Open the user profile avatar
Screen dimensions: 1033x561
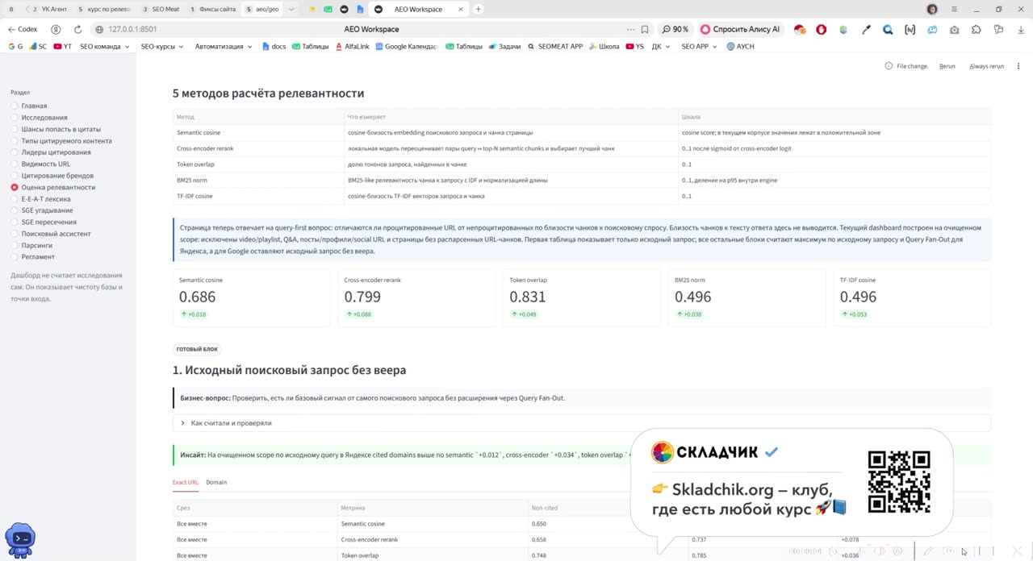click(x=932, y=9)
